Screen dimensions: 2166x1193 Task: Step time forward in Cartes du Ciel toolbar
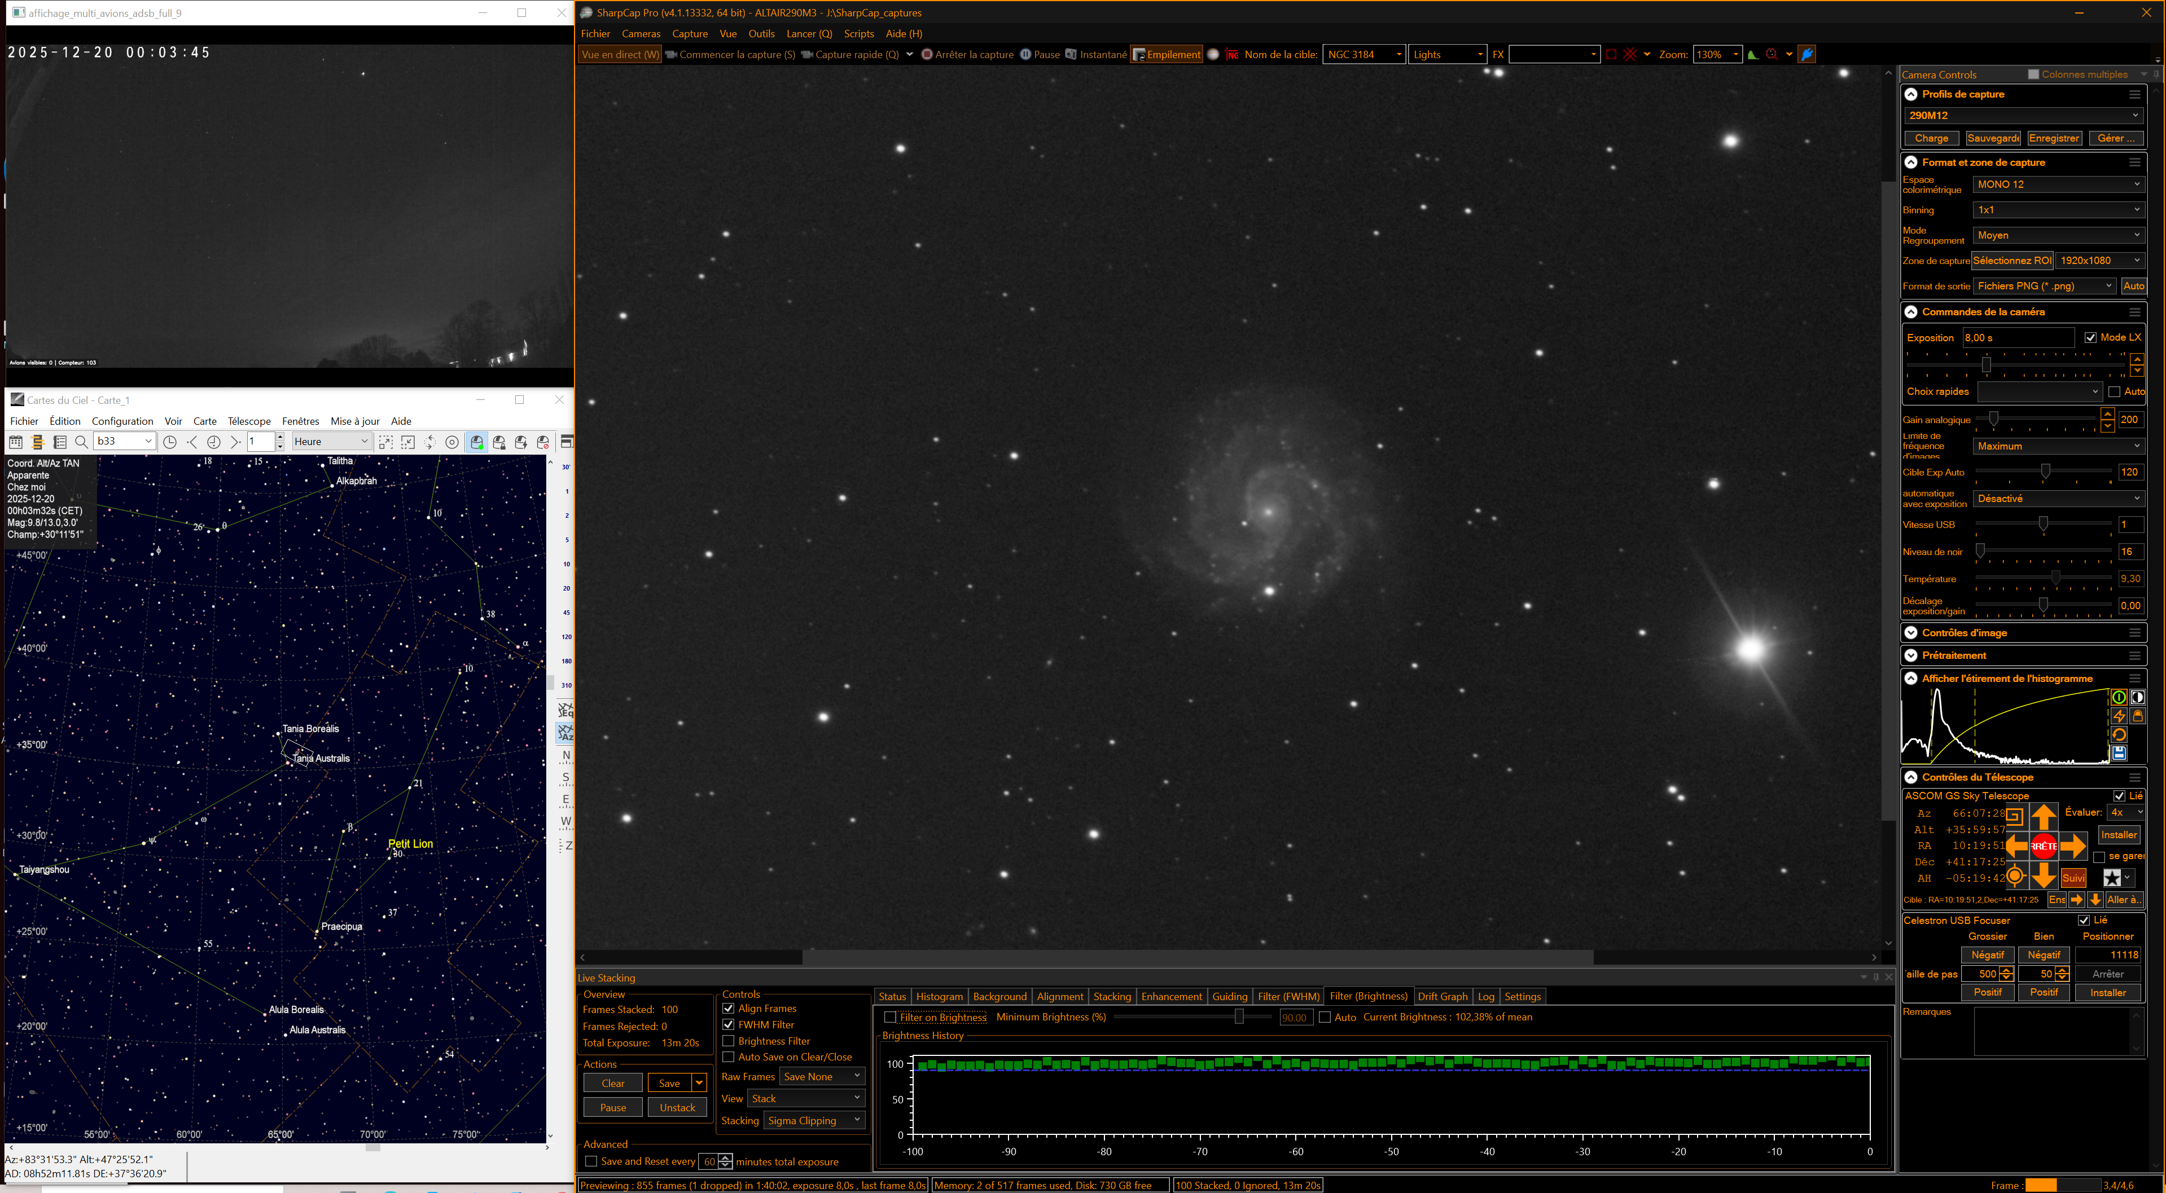point(235,442)
